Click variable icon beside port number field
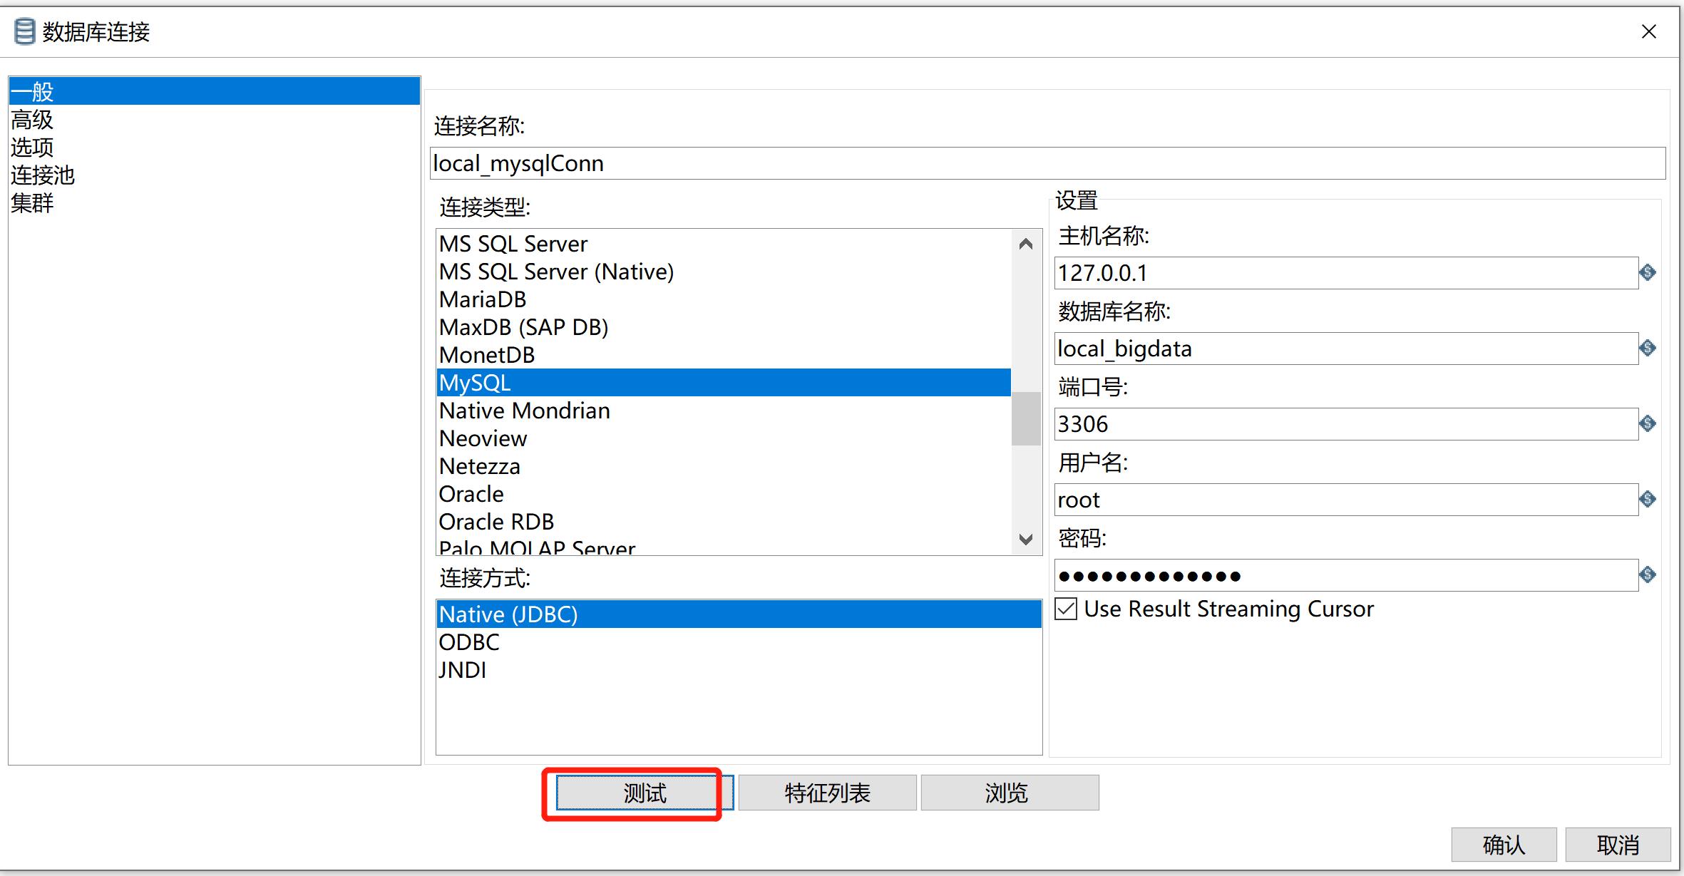 pos(1647,423)
